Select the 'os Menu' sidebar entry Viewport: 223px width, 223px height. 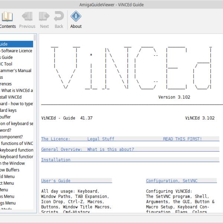pyautogui.click(x=16, y=196)
